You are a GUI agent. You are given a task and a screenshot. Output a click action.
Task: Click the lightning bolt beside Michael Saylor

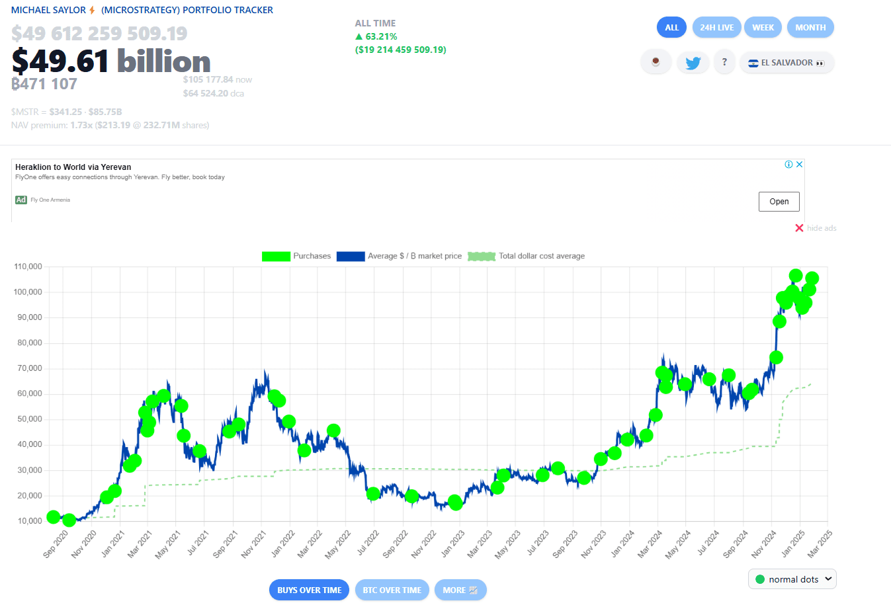pyautogui.click(x=93, y=9)
